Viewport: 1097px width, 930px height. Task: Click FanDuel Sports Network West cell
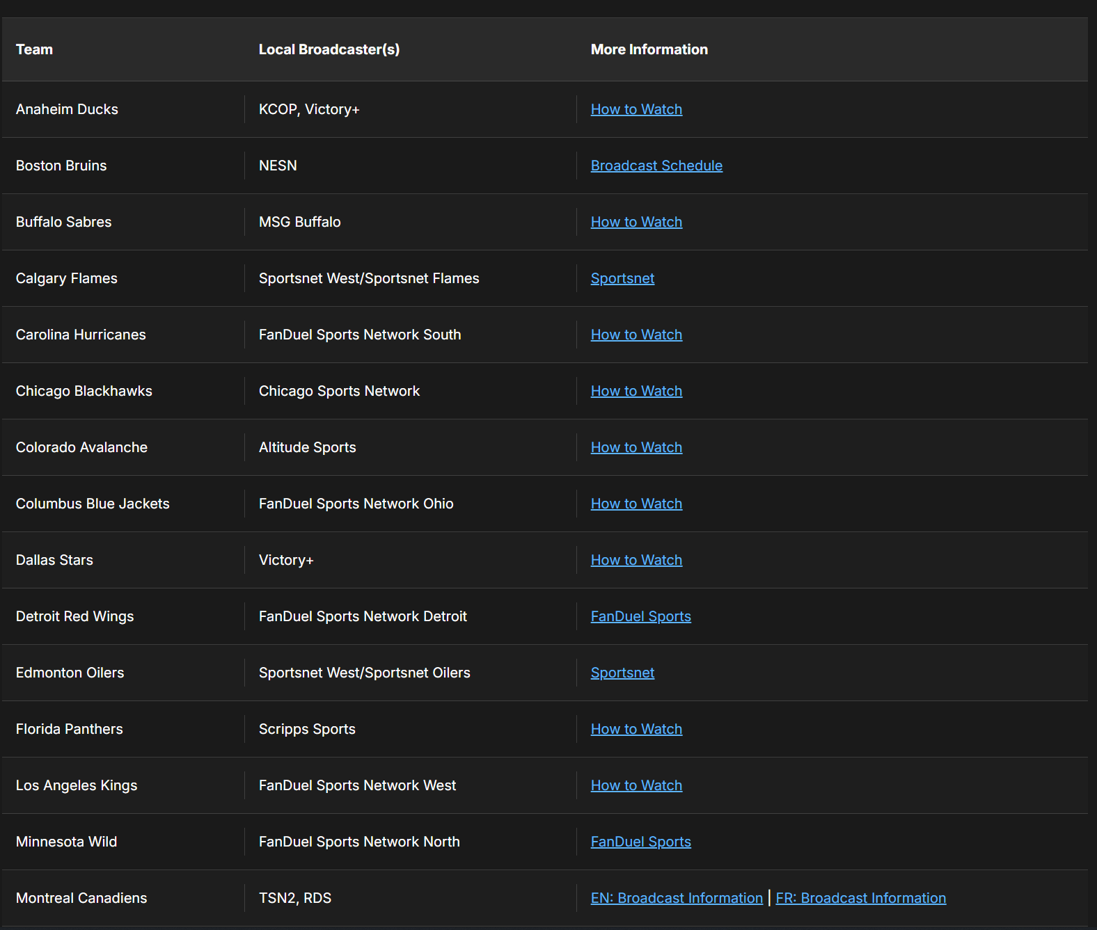[411, 785]
